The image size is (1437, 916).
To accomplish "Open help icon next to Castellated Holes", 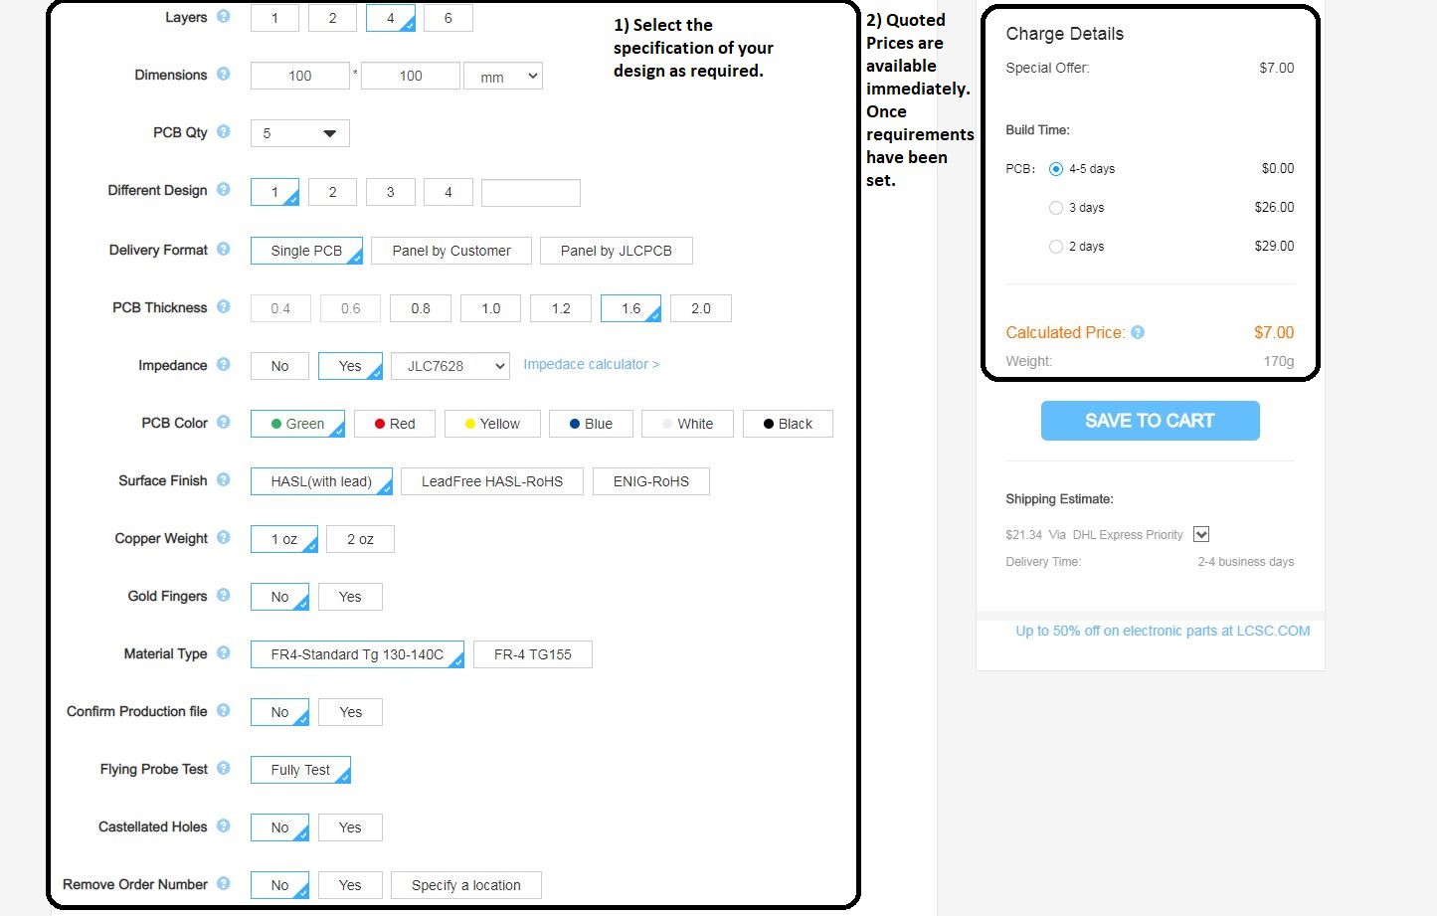I will [x=224, y=826].
